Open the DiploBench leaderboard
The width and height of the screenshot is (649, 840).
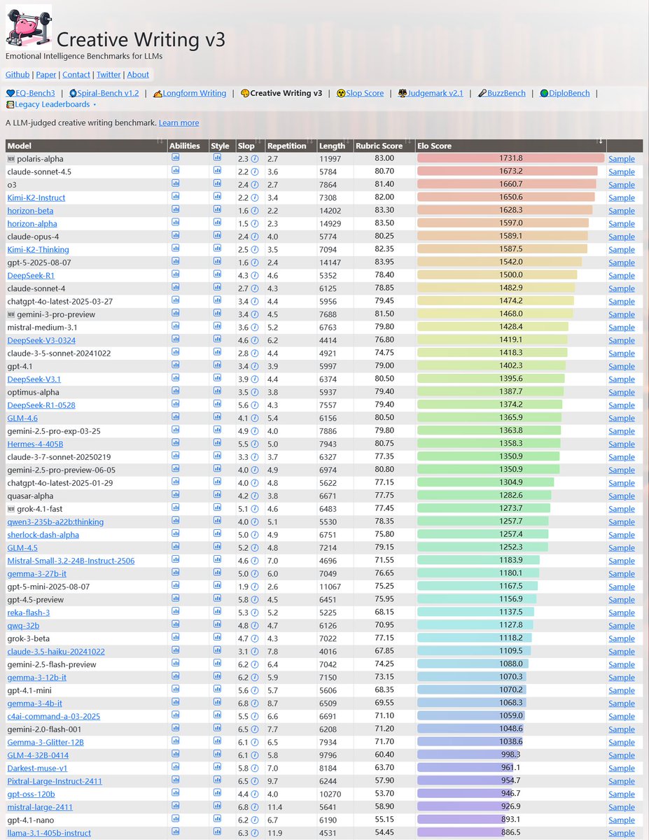click(564, 93)
